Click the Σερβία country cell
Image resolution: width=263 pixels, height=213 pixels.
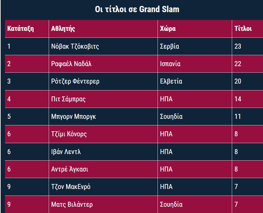pos(169,46)
